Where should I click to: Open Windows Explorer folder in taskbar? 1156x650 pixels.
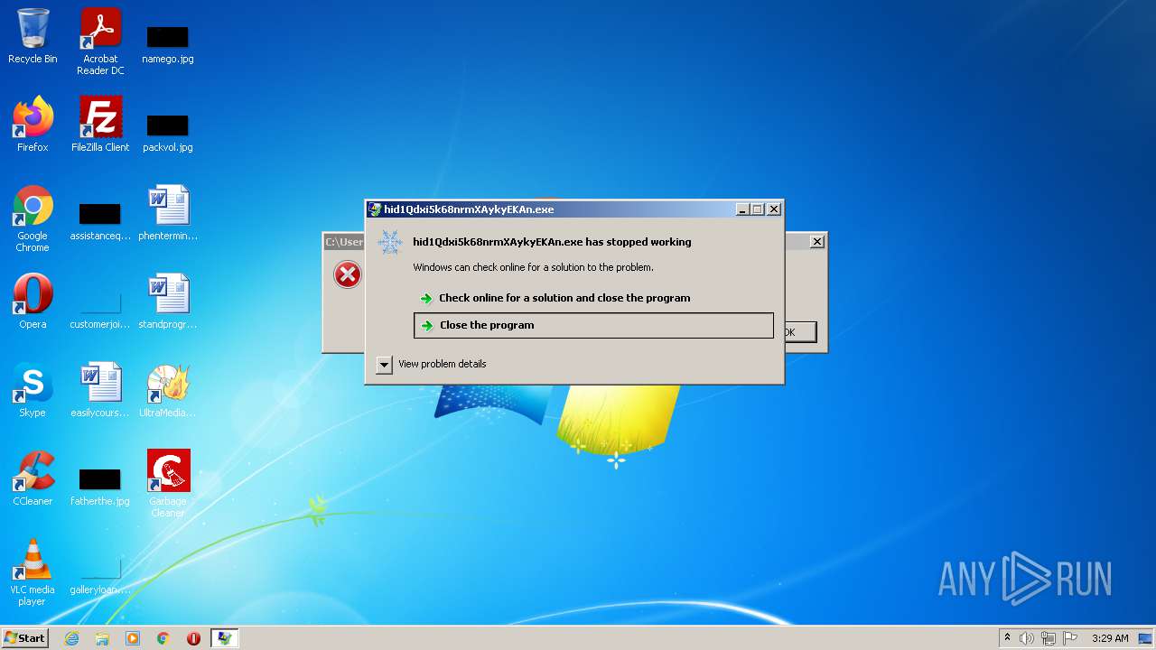pyautogui.click(x=102, y=638)
